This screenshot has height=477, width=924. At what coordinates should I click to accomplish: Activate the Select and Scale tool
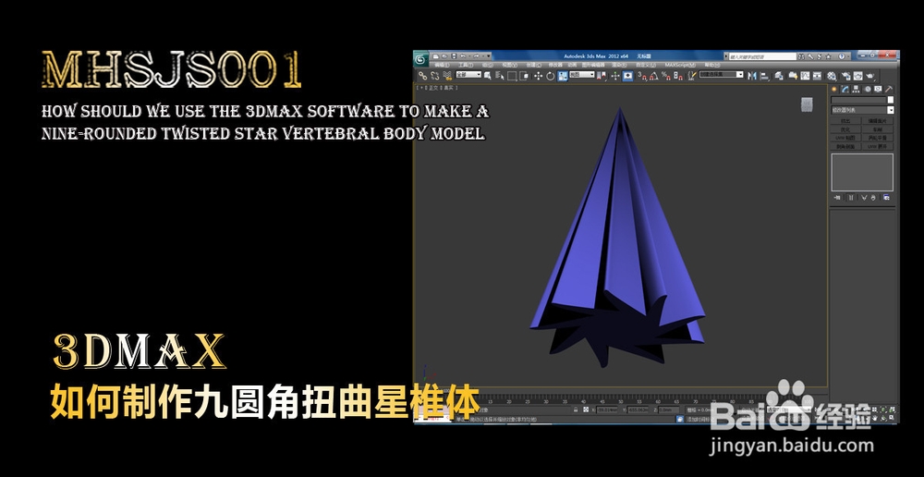point(563,76)
